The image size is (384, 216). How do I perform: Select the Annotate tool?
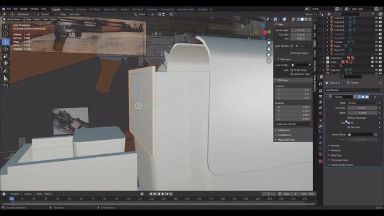5,71
